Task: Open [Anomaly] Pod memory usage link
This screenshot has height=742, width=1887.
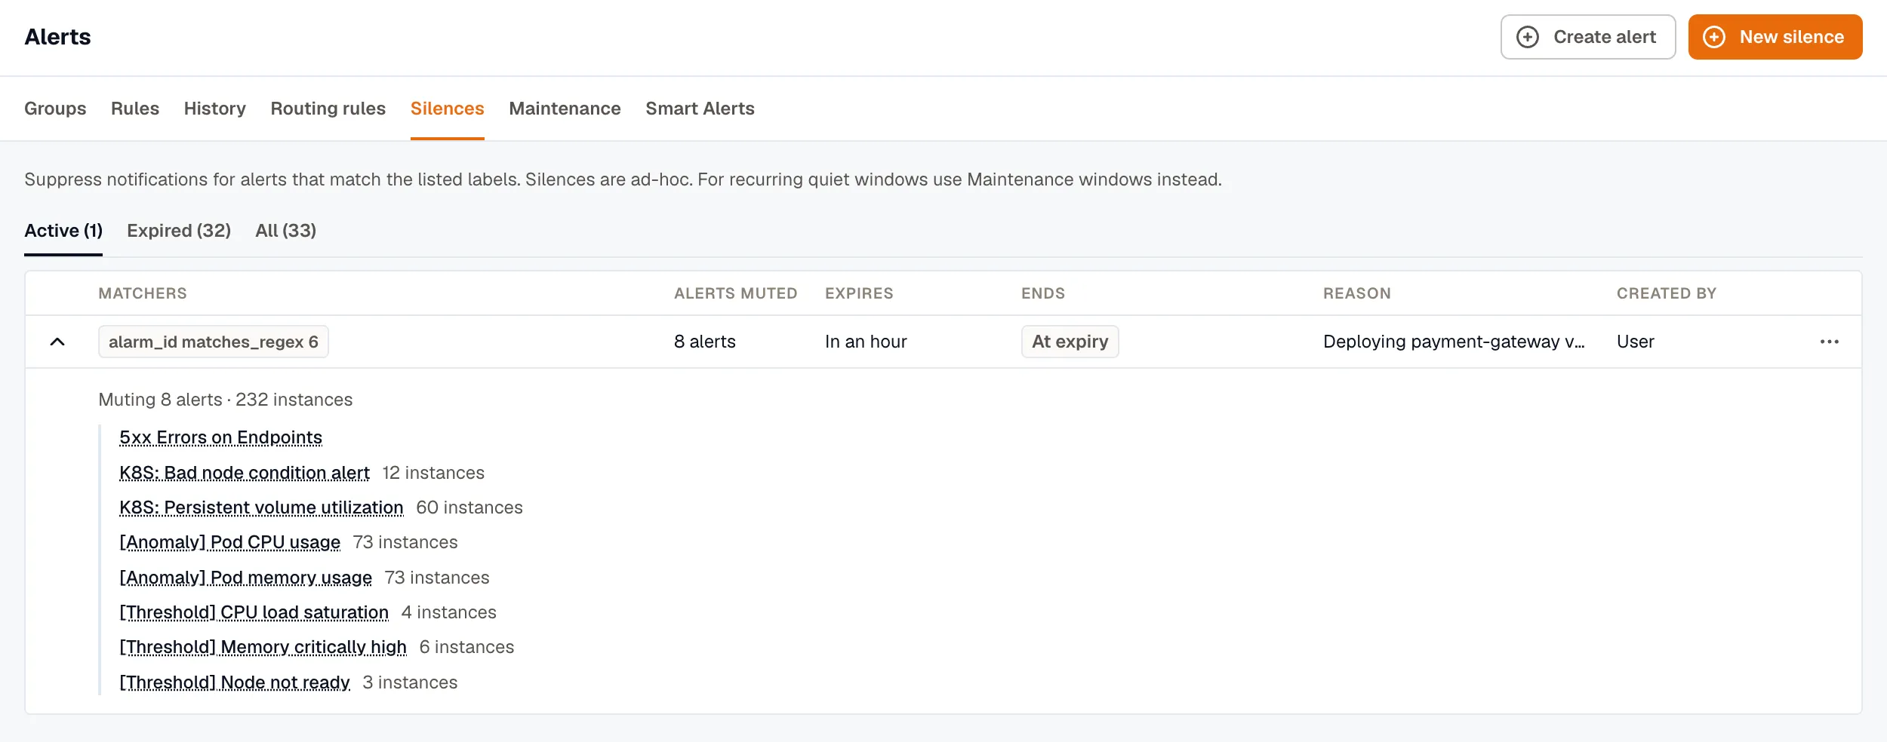Action: click(x=246, y=578)
